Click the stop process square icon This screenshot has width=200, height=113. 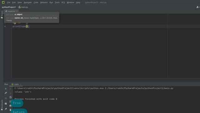pyautogui.click(x=6, y=98)
